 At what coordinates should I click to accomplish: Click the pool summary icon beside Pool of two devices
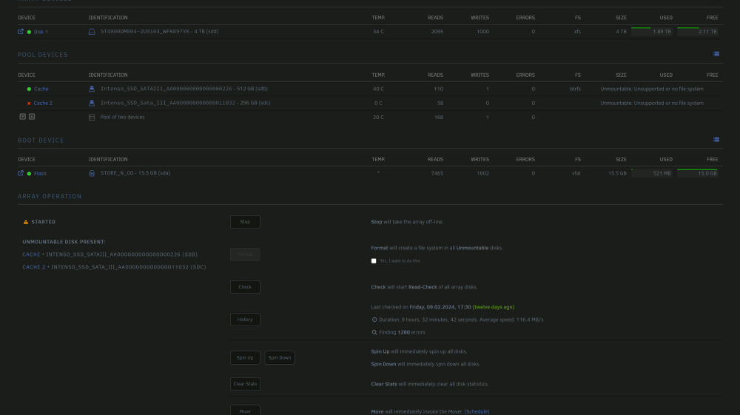click(x=92, y=118)
